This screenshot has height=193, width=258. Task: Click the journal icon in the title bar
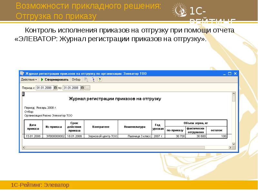click(22, 73)
